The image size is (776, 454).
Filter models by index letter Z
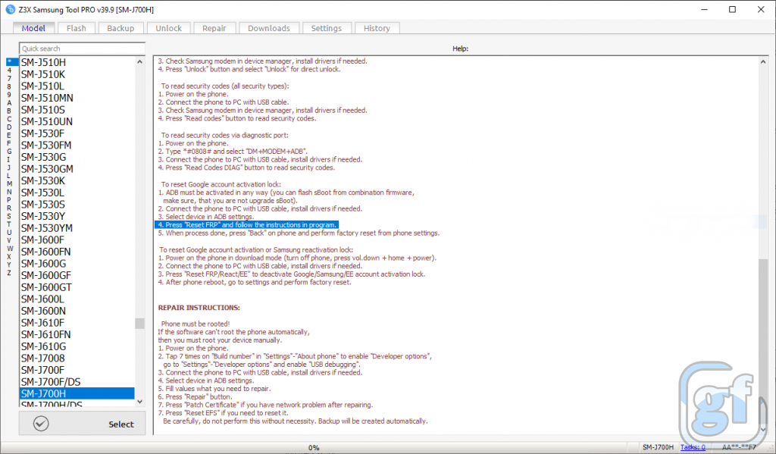pos(9,273)
